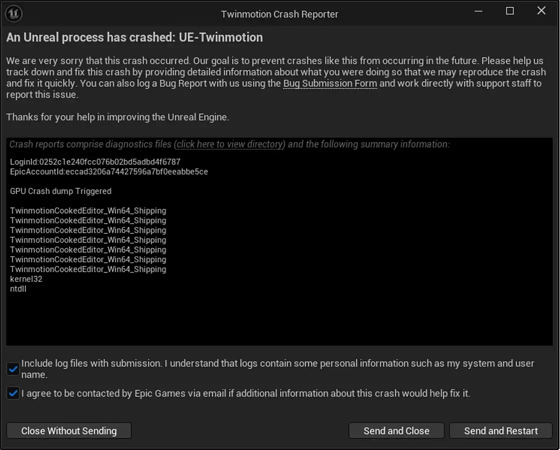Open the Bug Submission Form link

pos(330,84)
